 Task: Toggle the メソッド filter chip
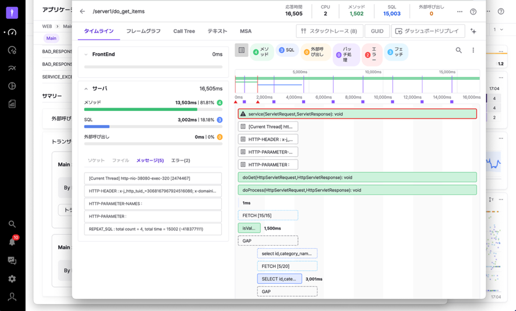(261, 52)
